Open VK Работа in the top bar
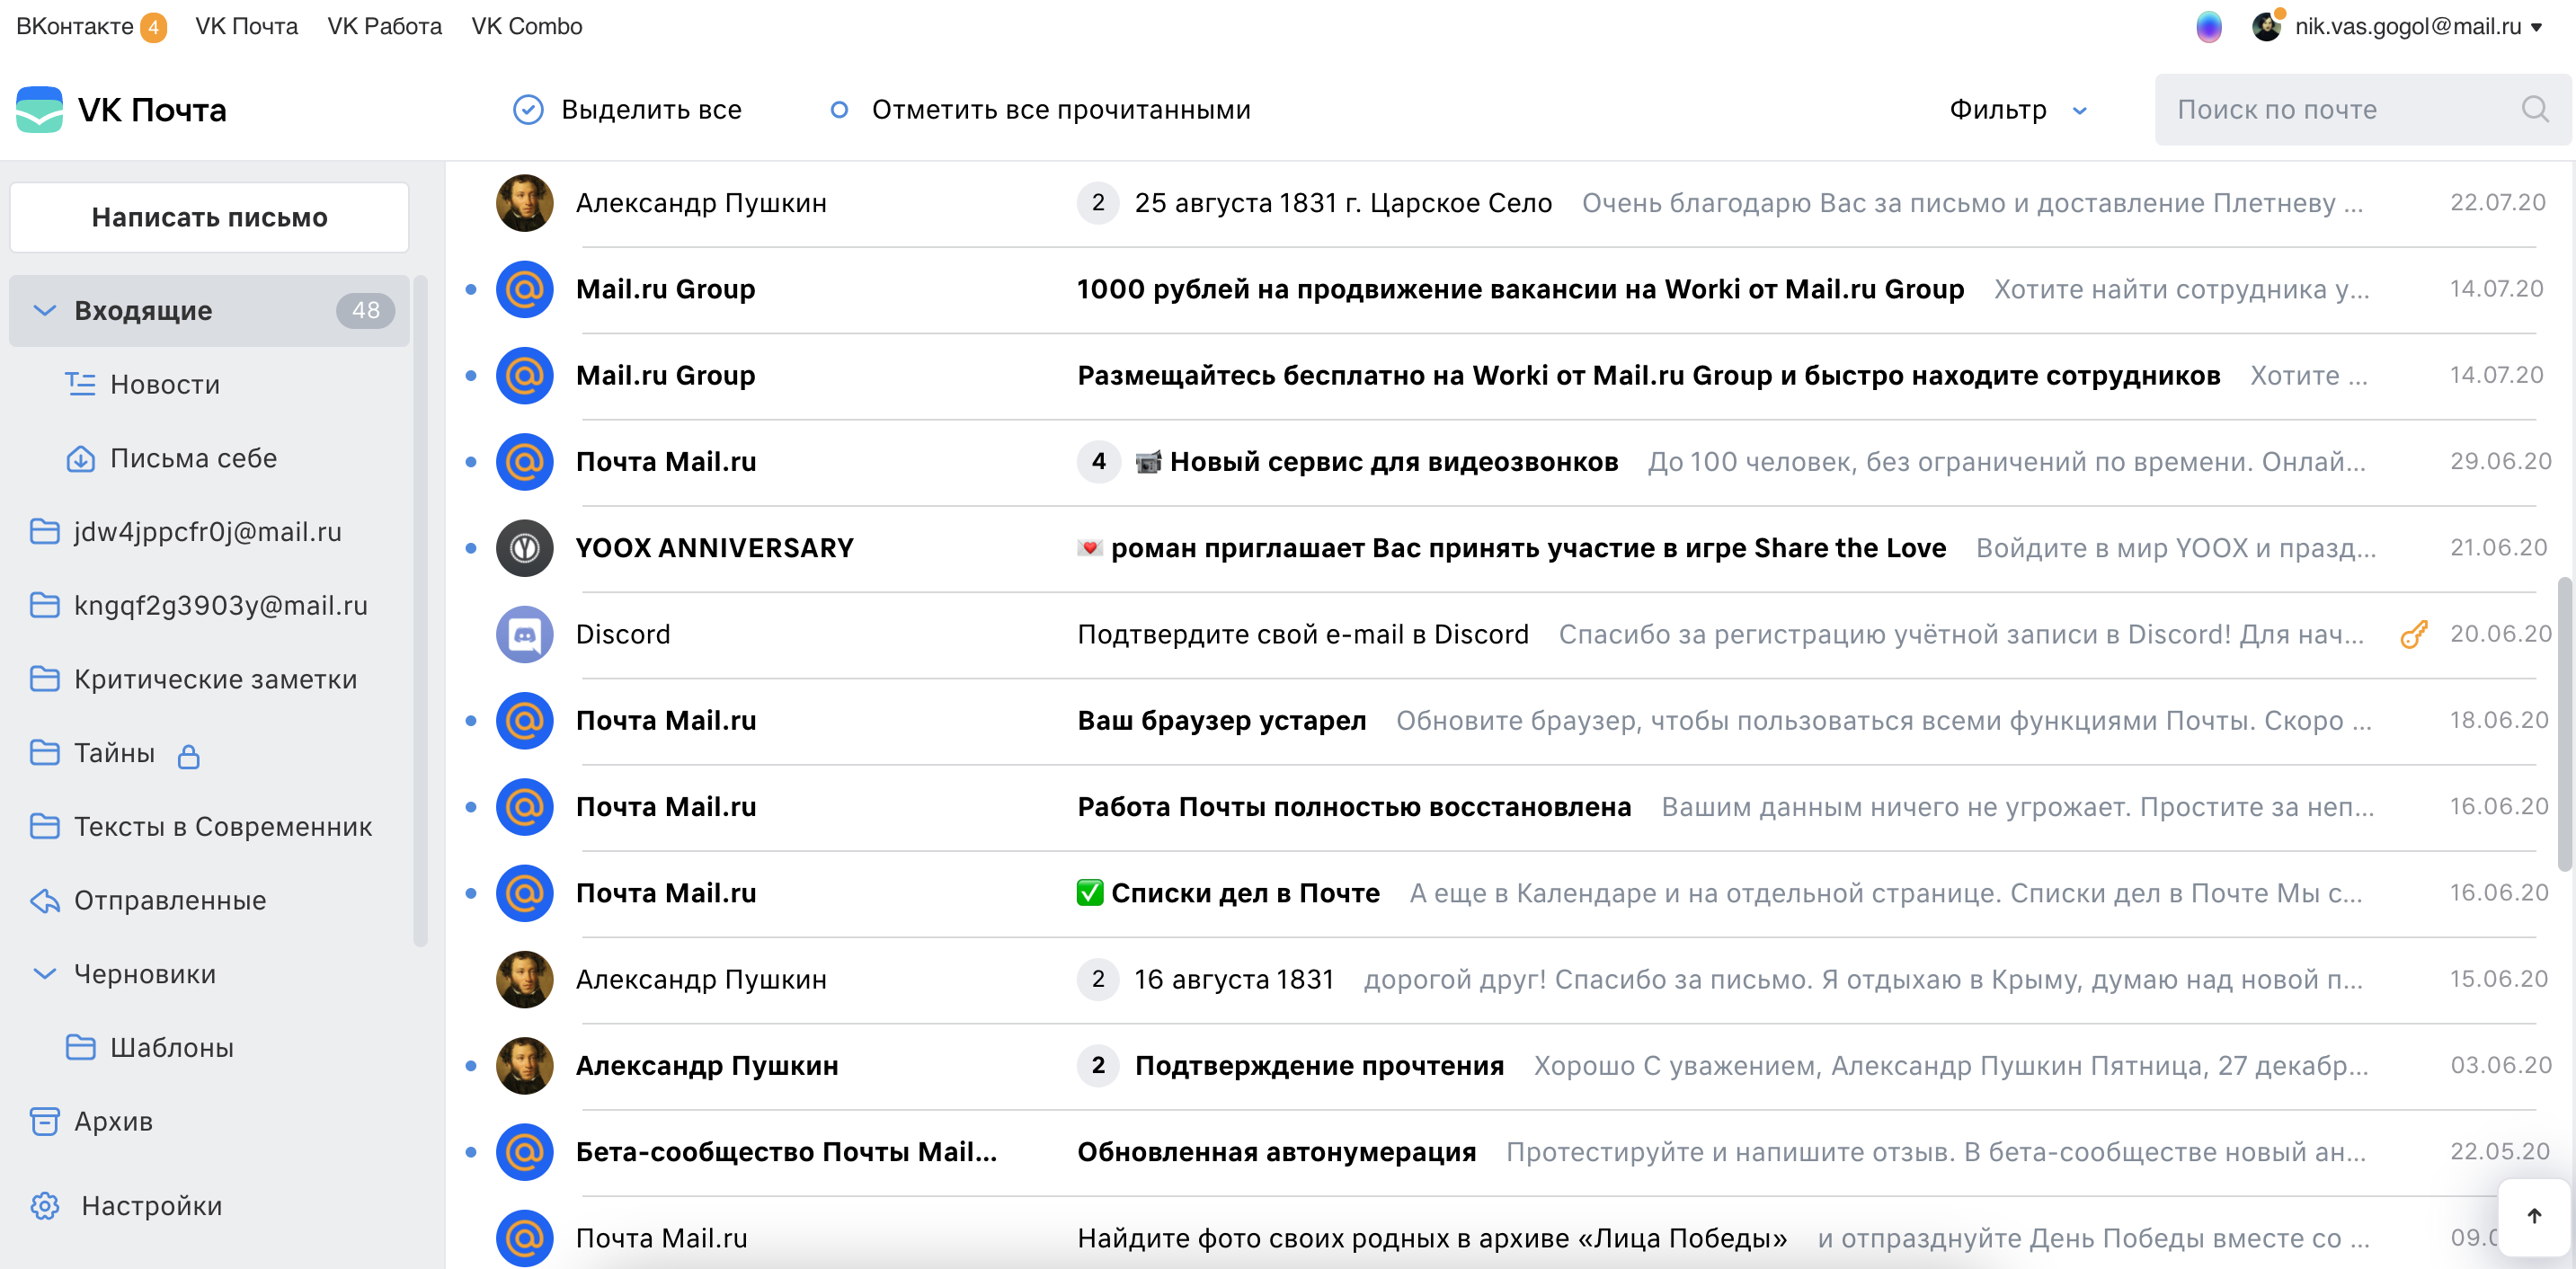 click(385, 27)
